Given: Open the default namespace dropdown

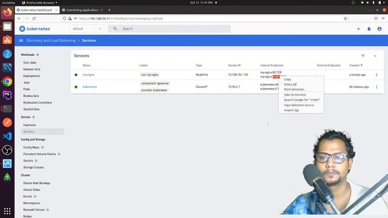Looking at the screenshot, I should coord(87,28).
